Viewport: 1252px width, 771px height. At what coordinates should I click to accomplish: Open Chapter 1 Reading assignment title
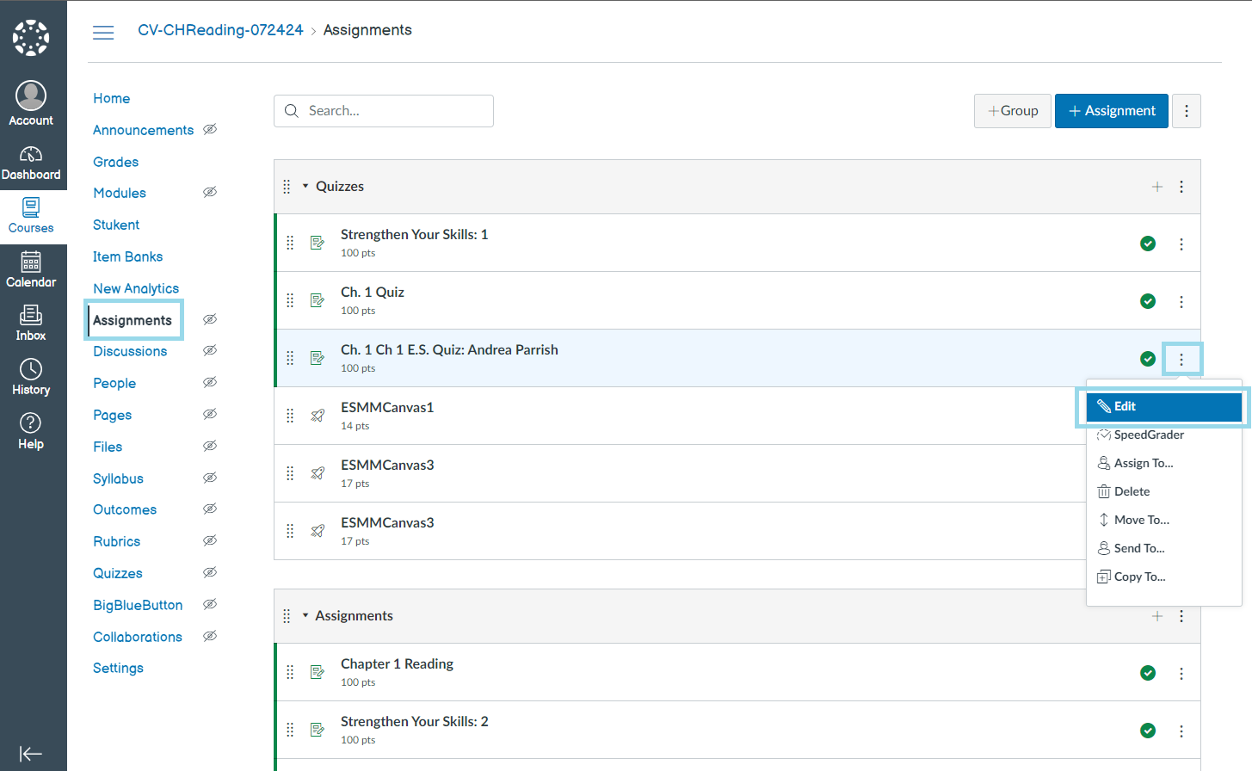point(397,663)
